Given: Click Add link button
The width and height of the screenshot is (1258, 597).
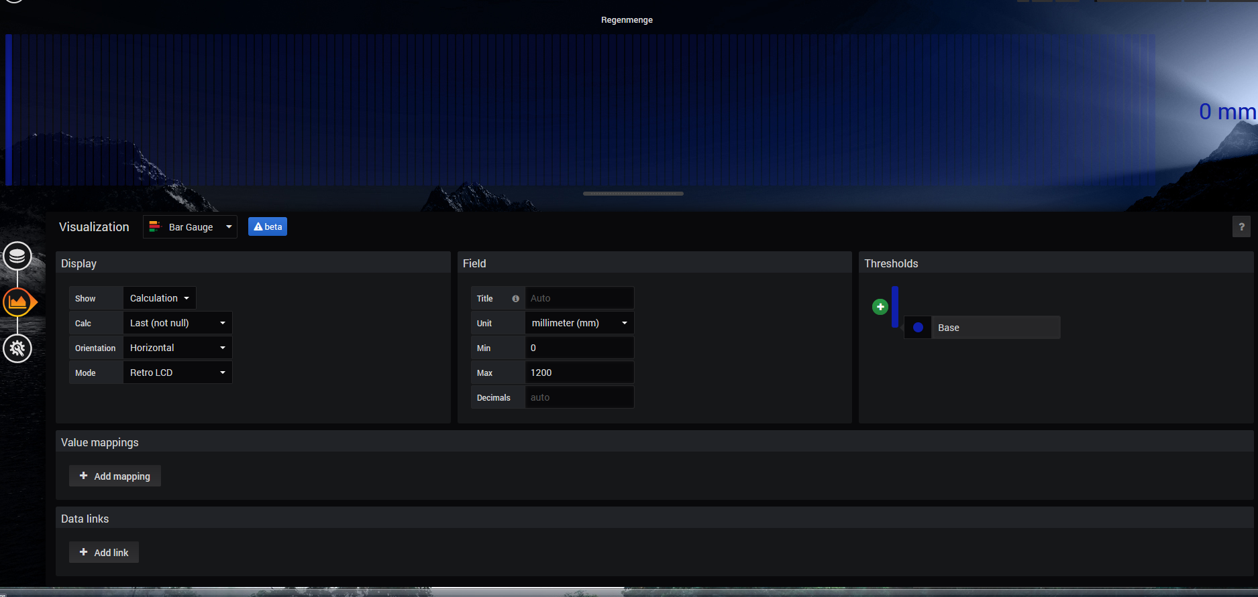Looking at the screenshot, I should tap(104, 552).
